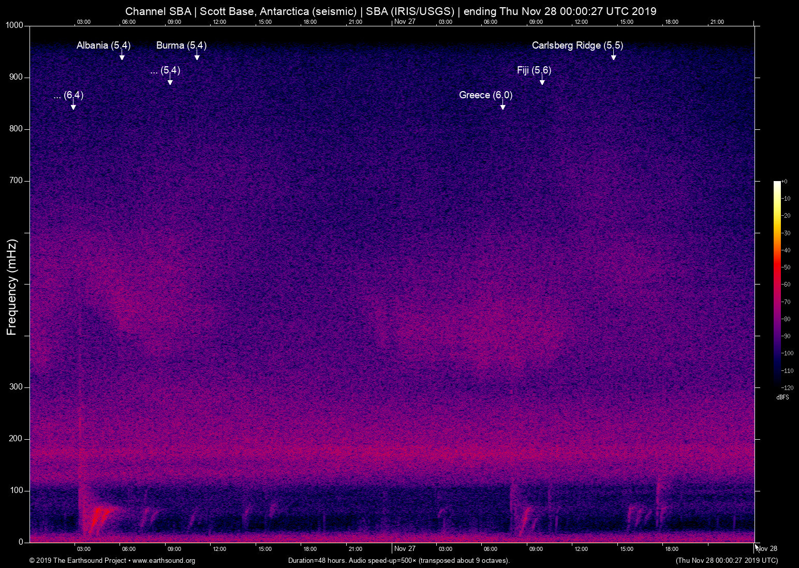The image size is (799, 568).
Task: Click the arrow below the unnamed (6.4) event
Action: point(73,106)
